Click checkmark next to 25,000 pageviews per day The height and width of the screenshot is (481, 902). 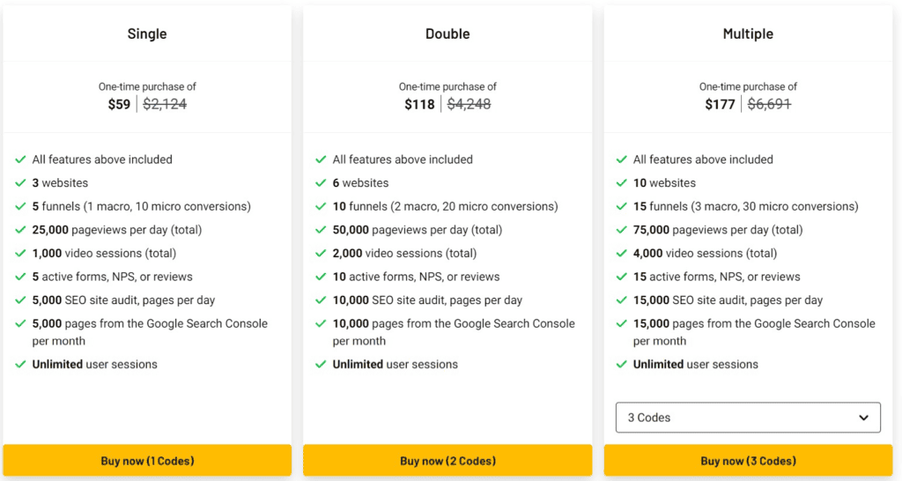coord(20,230)
